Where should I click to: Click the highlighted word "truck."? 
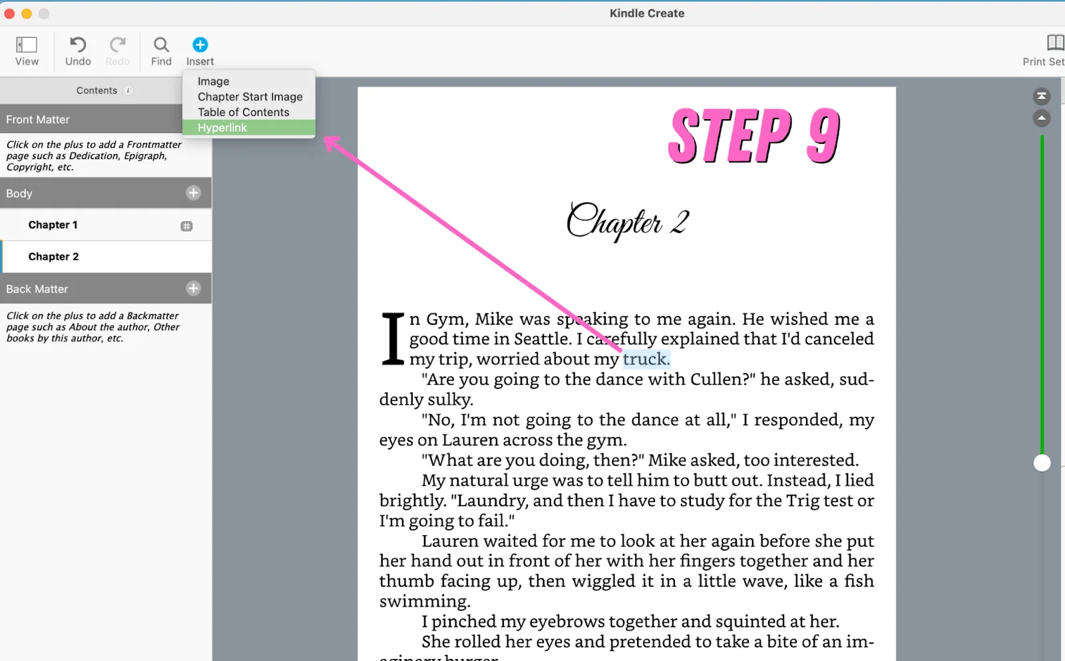pos(646,359)
